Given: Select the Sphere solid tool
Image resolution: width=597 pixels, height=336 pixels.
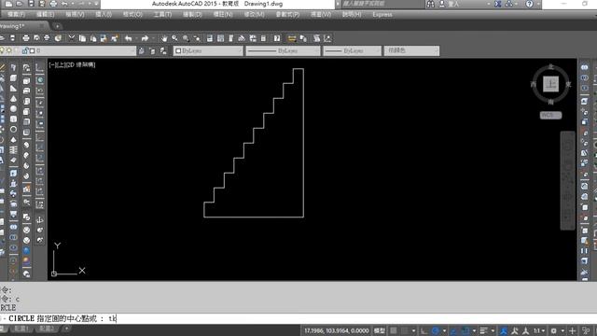Looking at the screenshot, I should click(x=13, y=109).
